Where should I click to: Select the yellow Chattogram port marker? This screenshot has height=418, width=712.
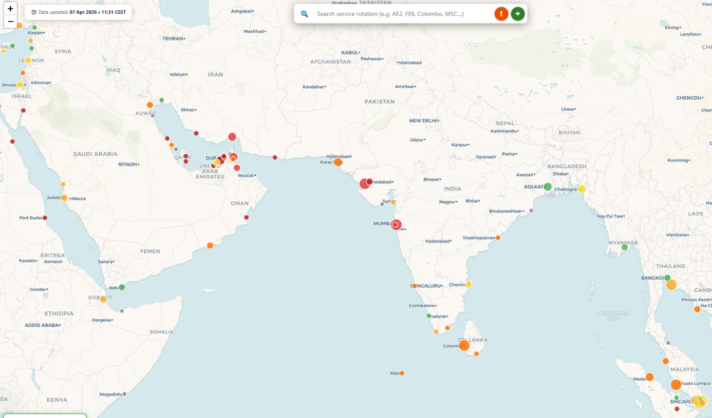click(x=582, y=189)
